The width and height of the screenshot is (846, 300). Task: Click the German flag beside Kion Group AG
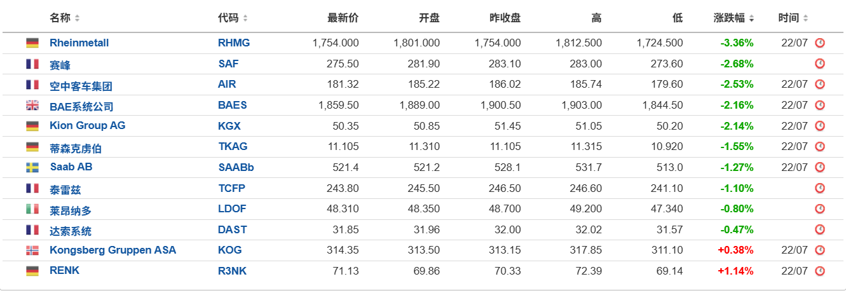coord(32,126)
